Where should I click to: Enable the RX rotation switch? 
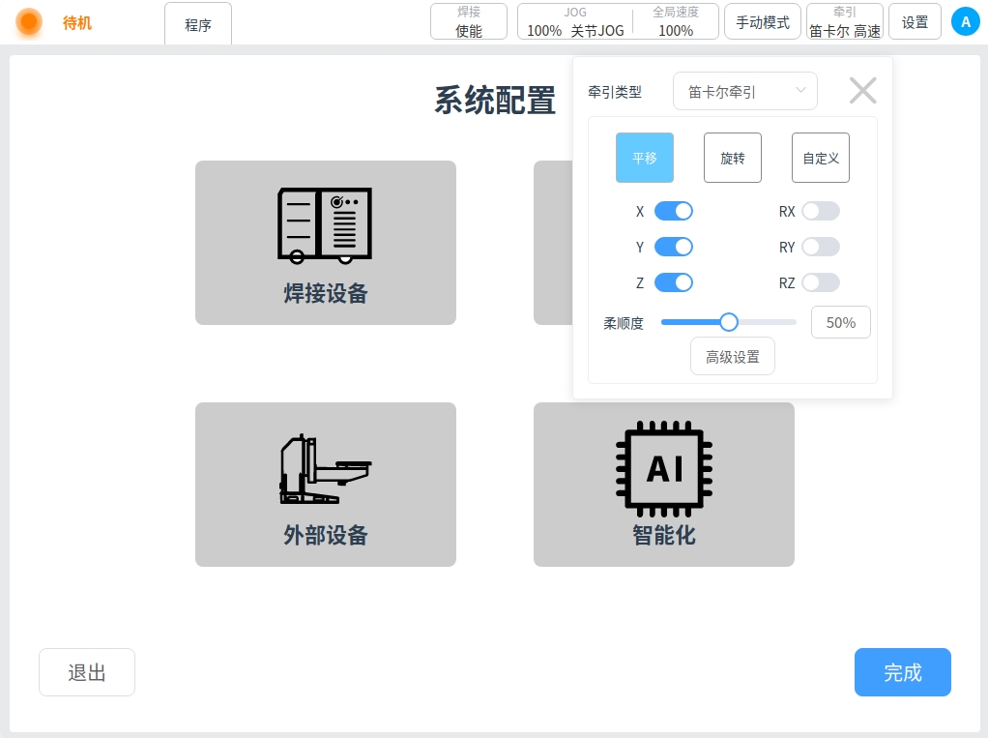point(820,211)
